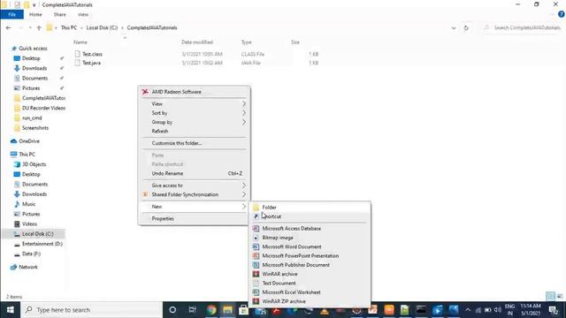Select Test.java file
This screenshot has width=566, height=318.
(91, 63)
